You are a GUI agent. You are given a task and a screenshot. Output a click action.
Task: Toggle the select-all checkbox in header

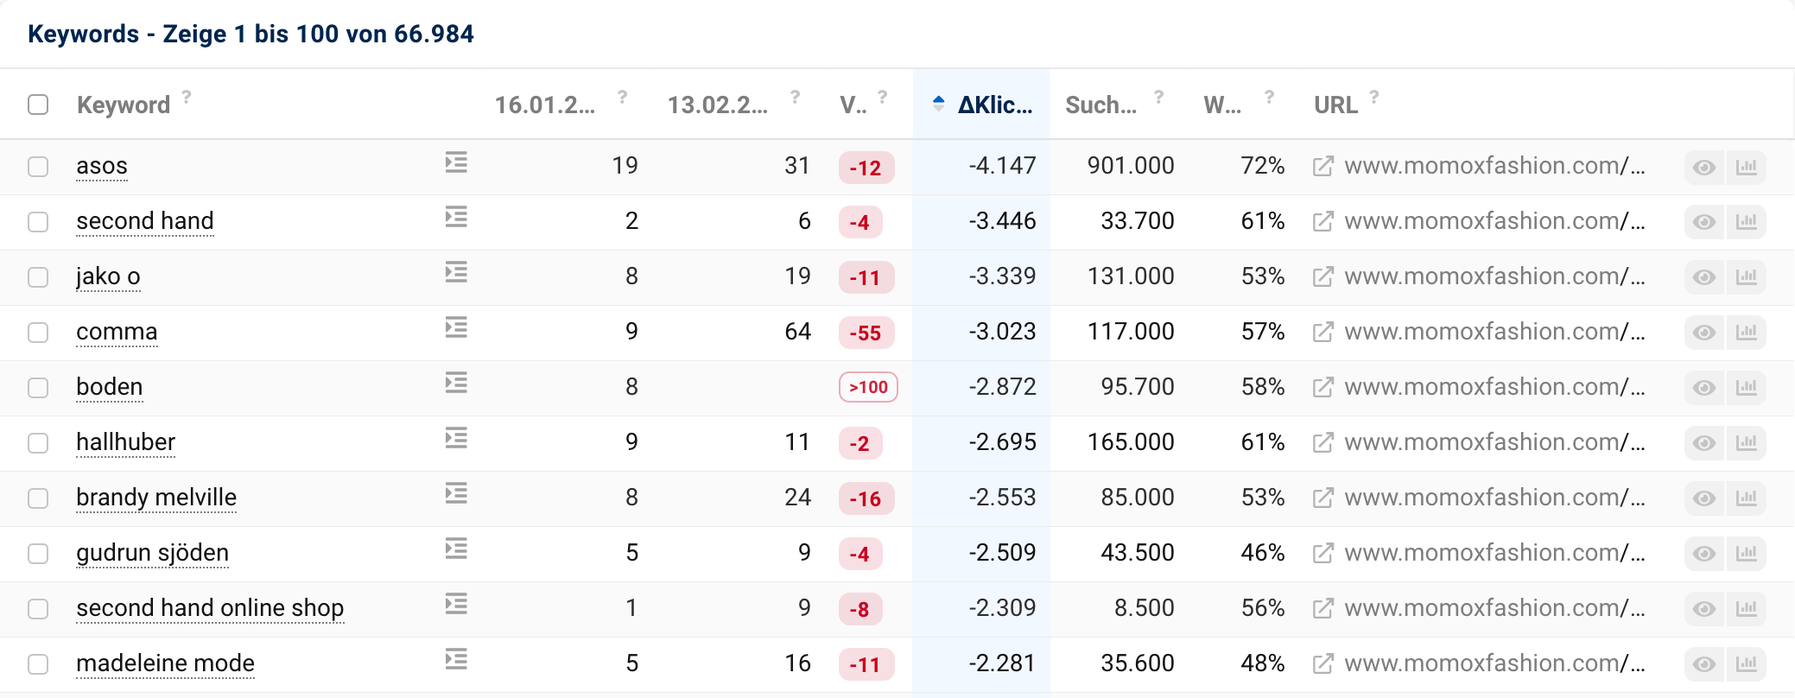pos(38,105)
